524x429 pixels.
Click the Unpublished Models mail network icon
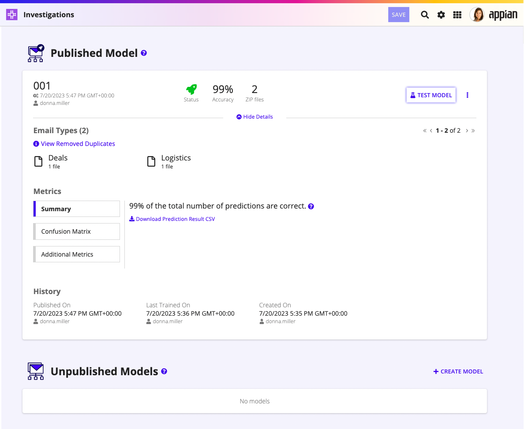36,371
